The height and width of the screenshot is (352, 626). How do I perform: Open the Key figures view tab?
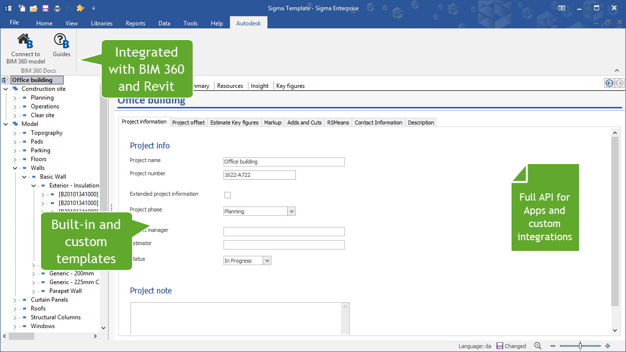point(291,86)
